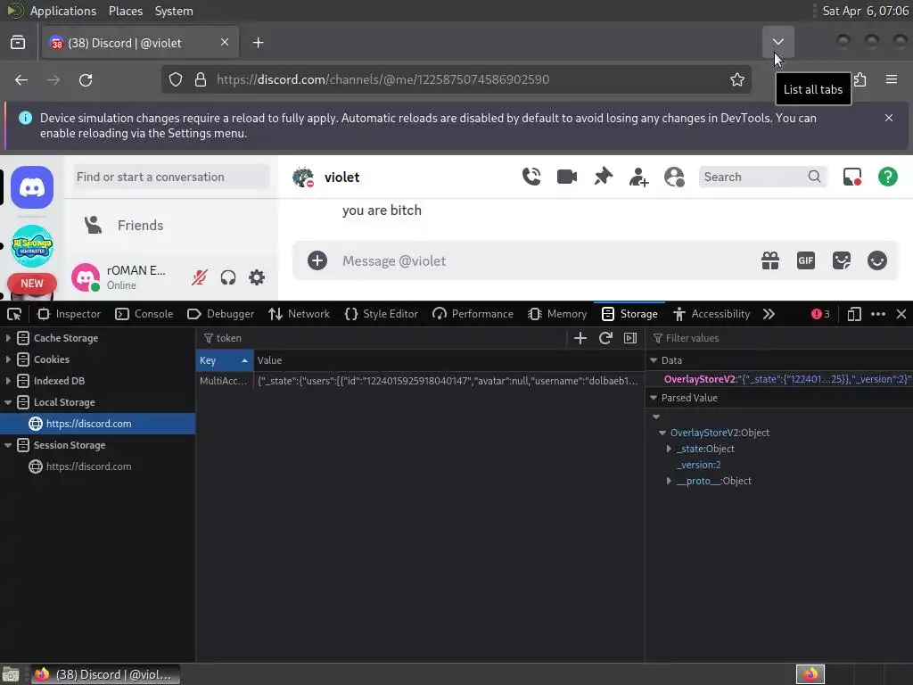The image size is (913, 685).
Task: Switch to the Style Editor tab
Action: [382, 314]
